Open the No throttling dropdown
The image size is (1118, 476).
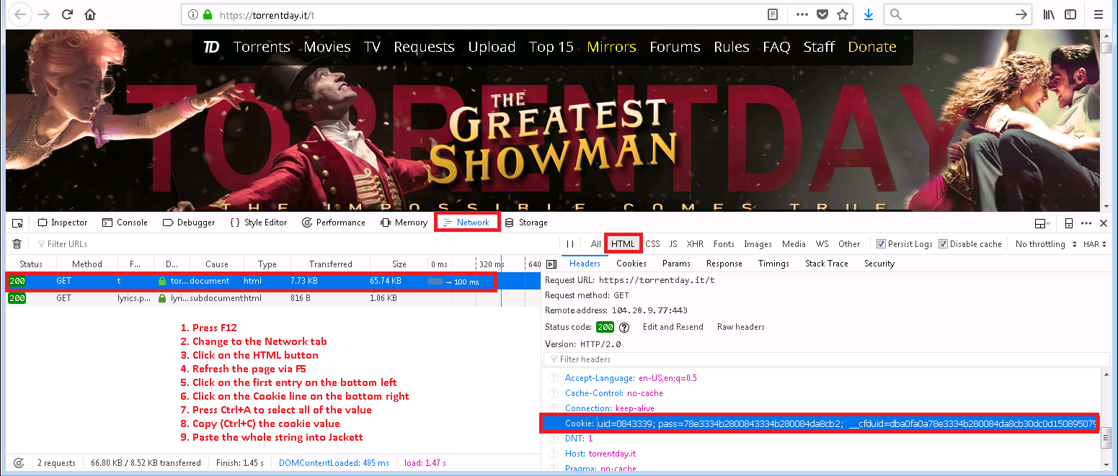[x=1046, y=244]
